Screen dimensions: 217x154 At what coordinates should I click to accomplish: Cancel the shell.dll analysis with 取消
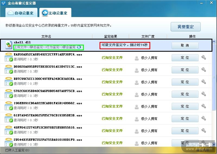[x=185, y=45]
